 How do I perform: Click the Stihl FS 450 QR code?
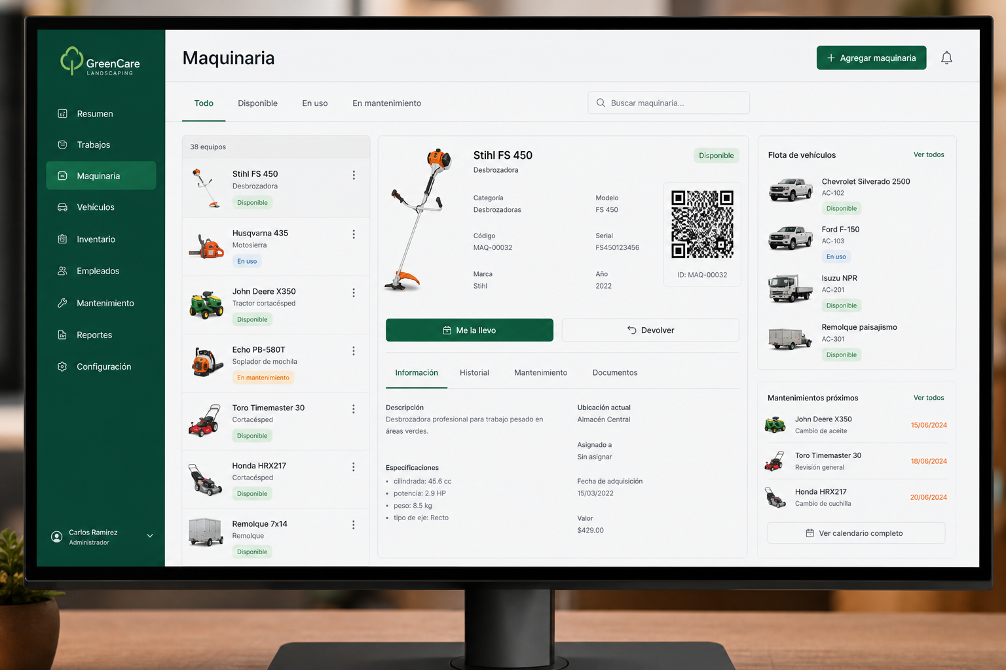coord(702,224)
